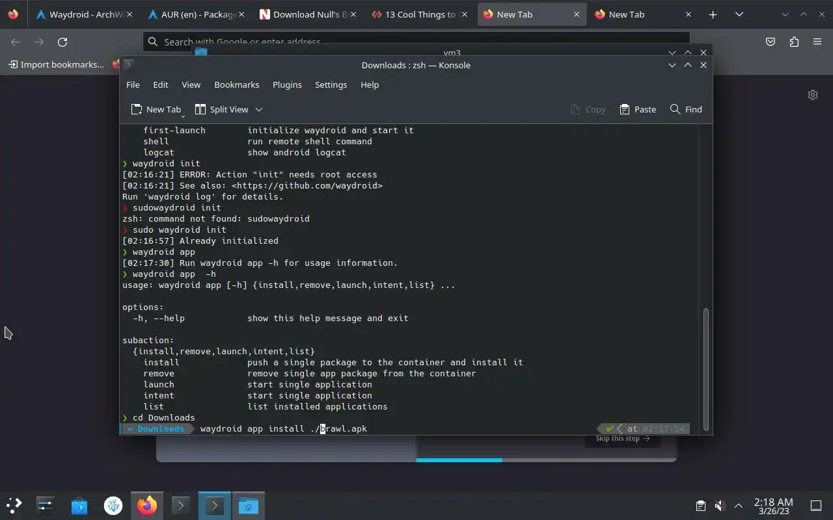Reload the current Firefox page
This screenshot has height=520, width=833.
click(62, 42)
